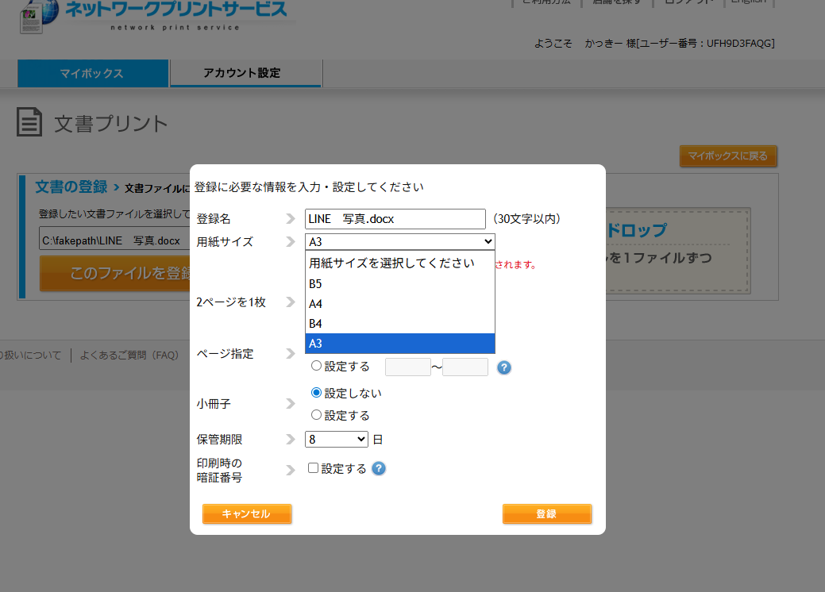Click the English menu item
Image resolution: width=825 pixels, height=592 pixels.
[749, 3]
